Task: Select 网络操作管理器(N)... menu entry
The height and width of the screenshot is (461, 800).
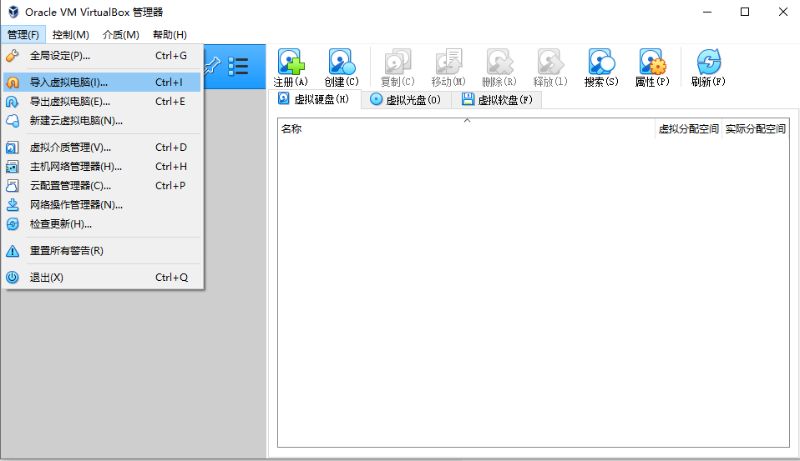Action: click(102, 205)
